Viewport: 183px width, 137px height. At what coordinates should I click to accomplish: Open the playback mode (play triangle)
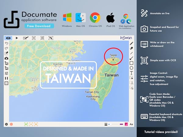[17, 38]
